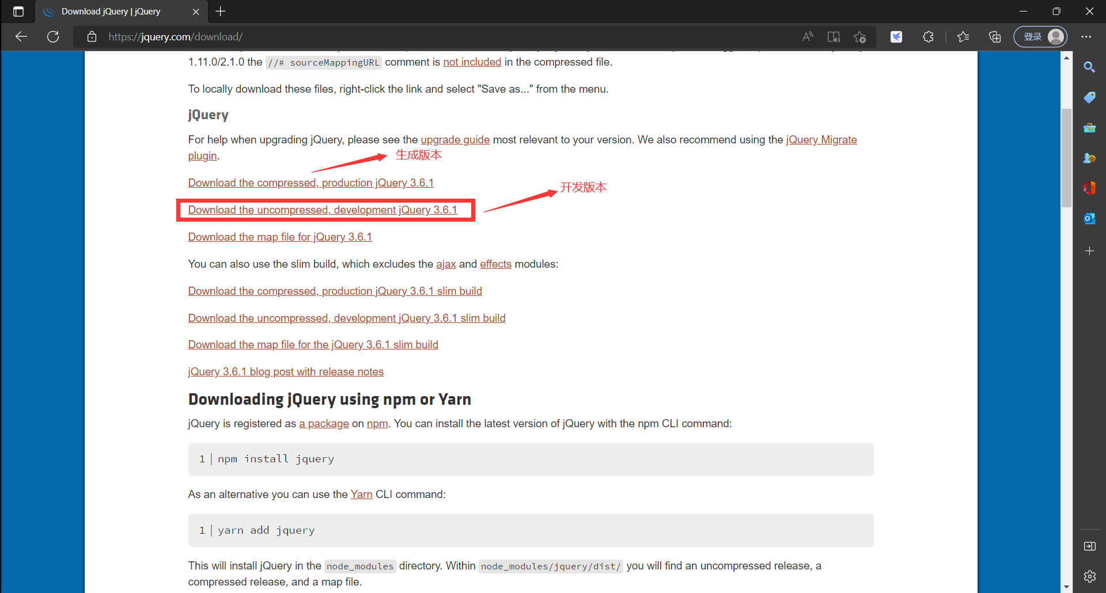Open collections panel
Screen dimensions: 1106x593
995,37
